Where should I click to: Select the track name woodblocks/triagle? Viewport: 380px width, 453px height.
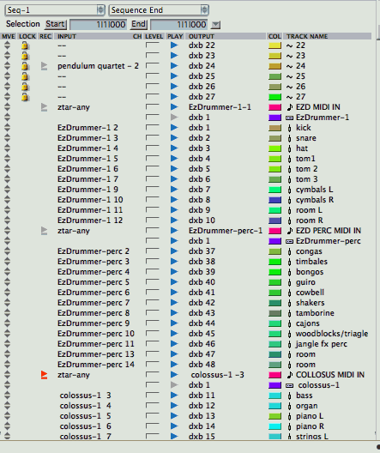tap(332, 334)
